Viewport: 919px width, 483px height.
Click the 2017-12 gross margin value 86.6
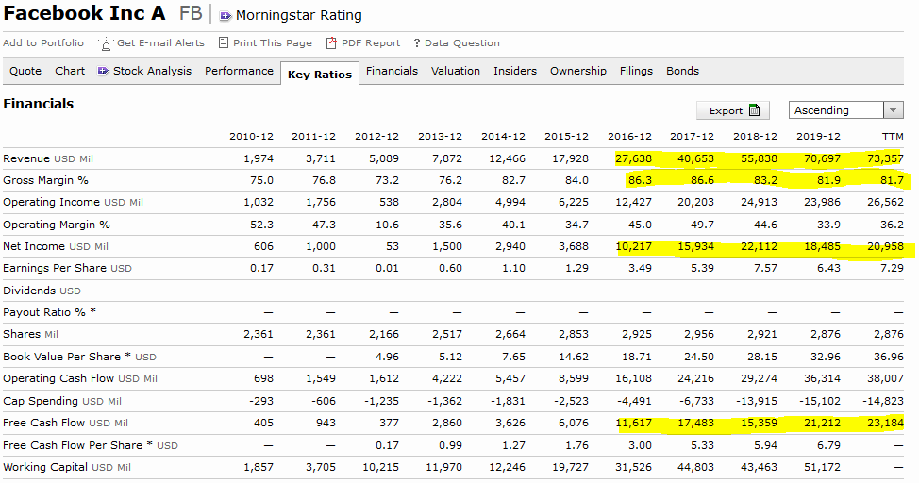click(x=702, y=180)
